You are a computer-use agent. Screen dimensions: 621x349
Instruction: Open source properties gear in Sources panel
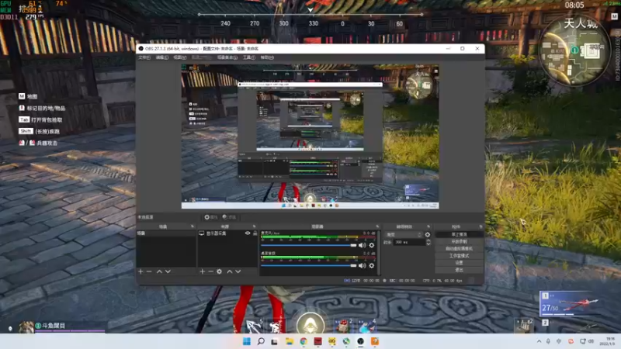(220, 271)
